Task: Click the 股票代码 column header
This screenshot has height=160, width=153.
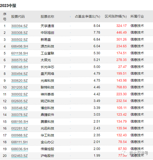Action: tap(18, 16)
